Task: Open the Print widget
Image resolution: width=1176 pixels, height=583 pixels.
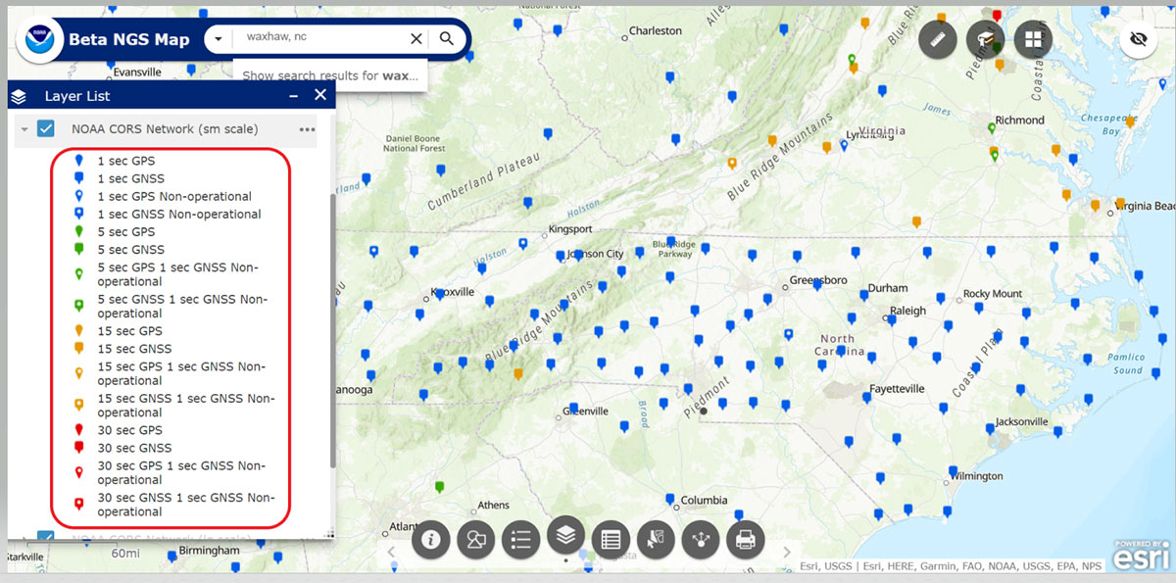Action: tap(745, 539)
